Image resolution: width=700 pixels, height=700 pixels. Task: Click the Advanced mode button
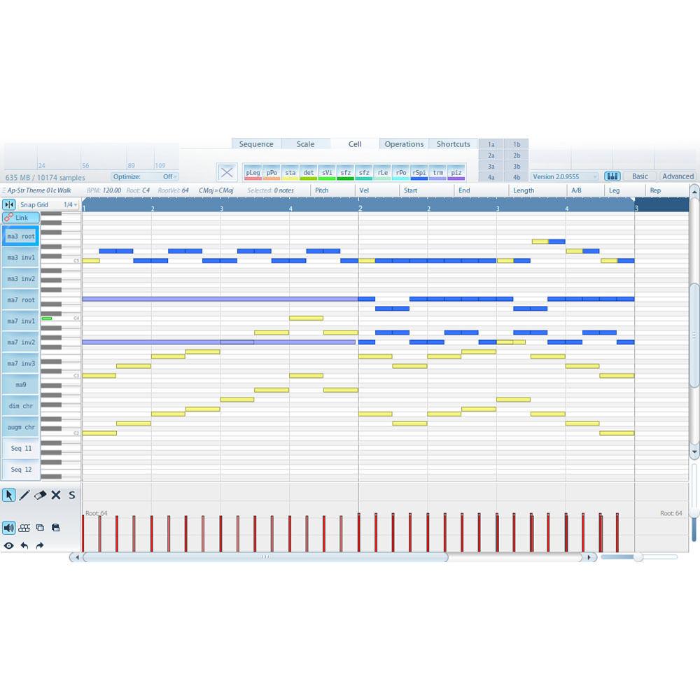pos(677,176)
